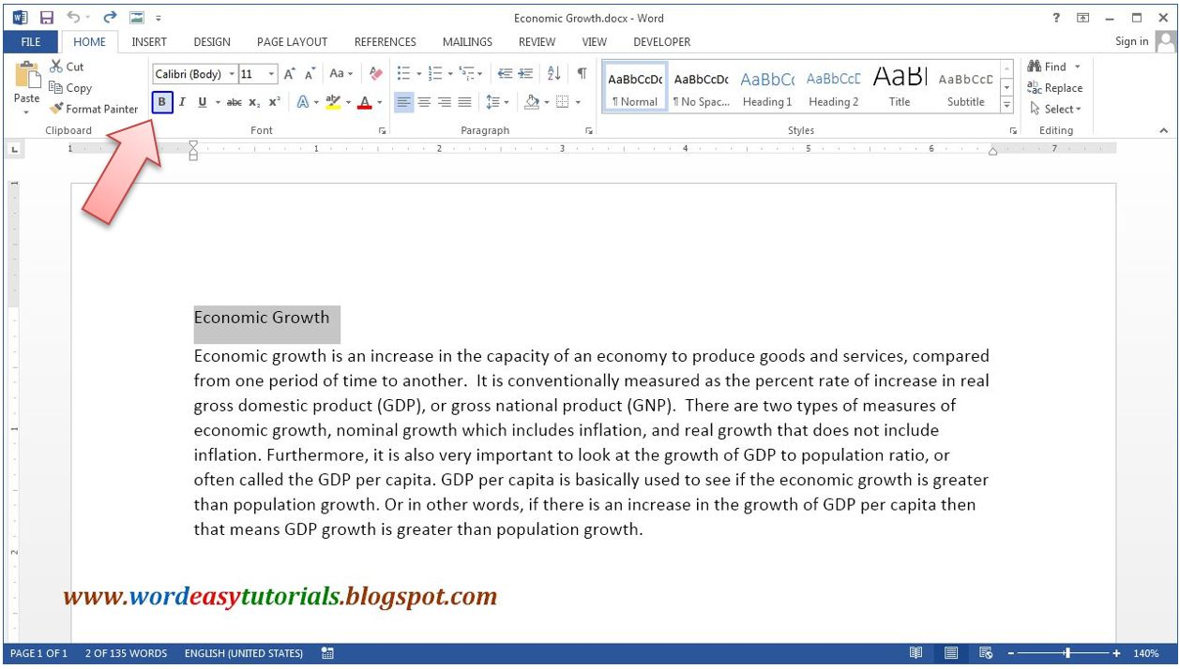Enable the Justify alignment option
Screen dimensions: 1180x669
466,102
